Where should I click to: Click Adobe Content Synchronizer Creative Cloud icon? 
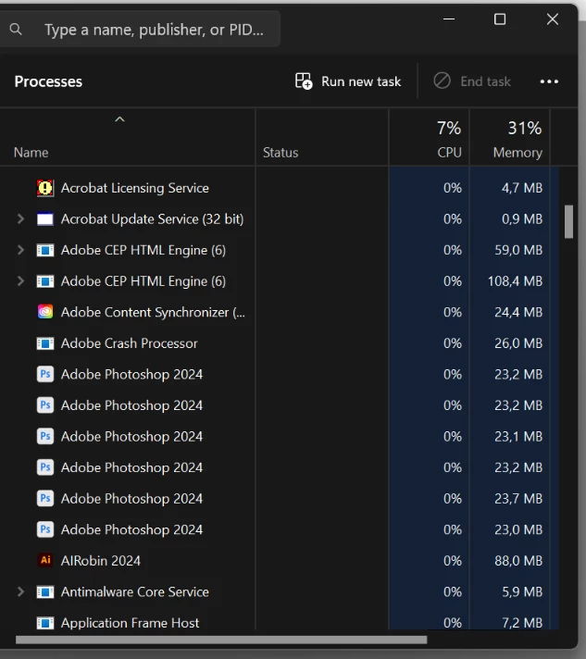[x=45, y=312]
